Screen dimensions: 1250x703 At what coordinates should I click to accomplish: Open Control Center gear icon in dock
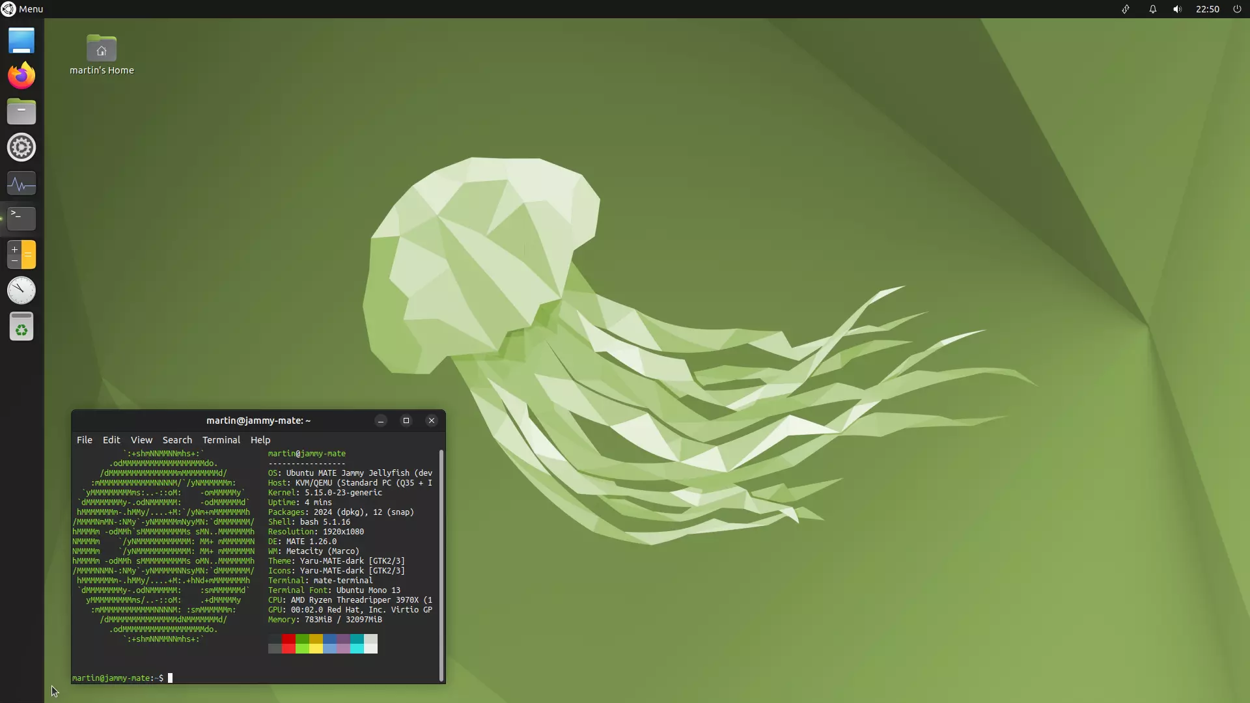[21, 147]
